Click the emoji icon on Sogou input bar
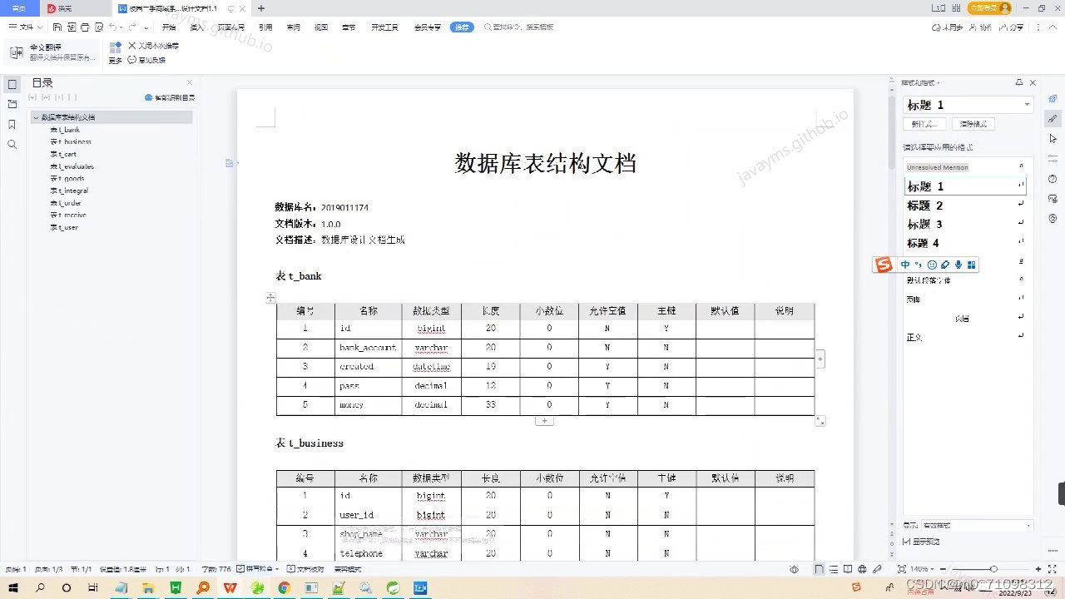1065x599 pixels. (932, 265)
